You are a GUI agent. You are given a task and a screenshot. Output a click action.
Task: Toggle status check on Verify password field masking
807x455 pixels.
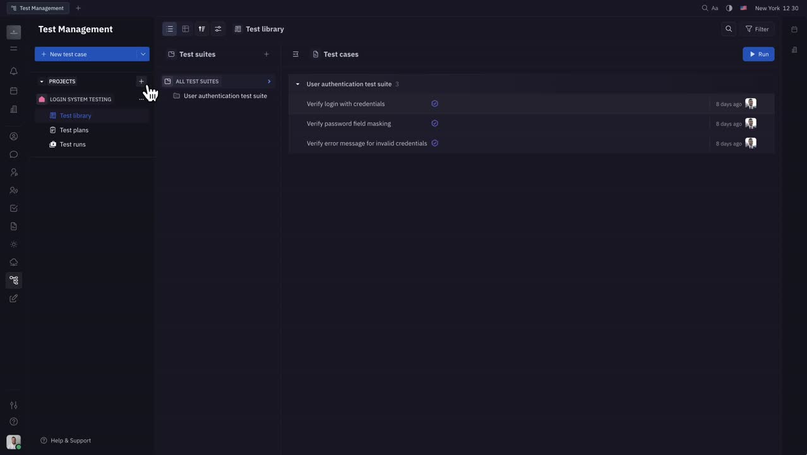coord(434,123)
